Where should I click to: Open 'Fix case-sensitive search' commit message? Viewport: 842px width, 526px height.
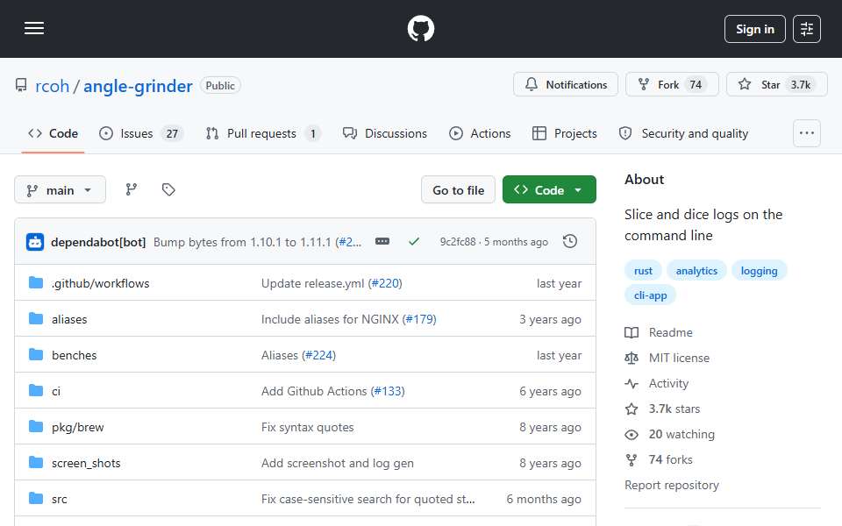(367, 499)
